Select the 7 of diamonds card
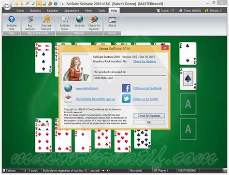Viewport: 229px width, 175px height. tap(103, 139)
